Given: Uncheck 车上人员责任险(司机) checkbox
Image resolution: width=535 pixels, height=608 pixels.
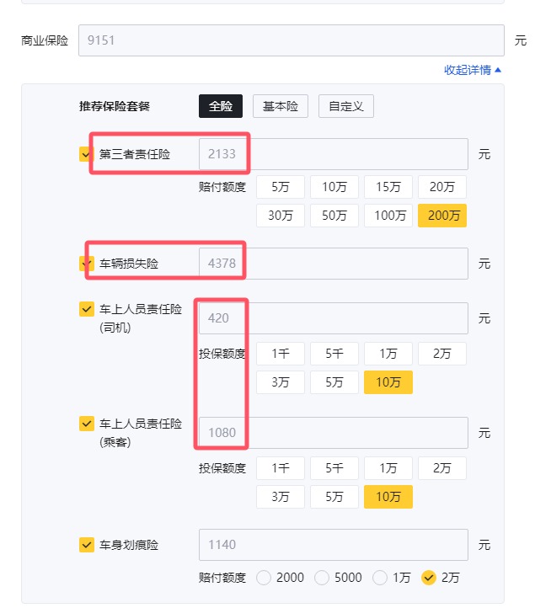Looking at the screenshot, I should pos(86,309).
